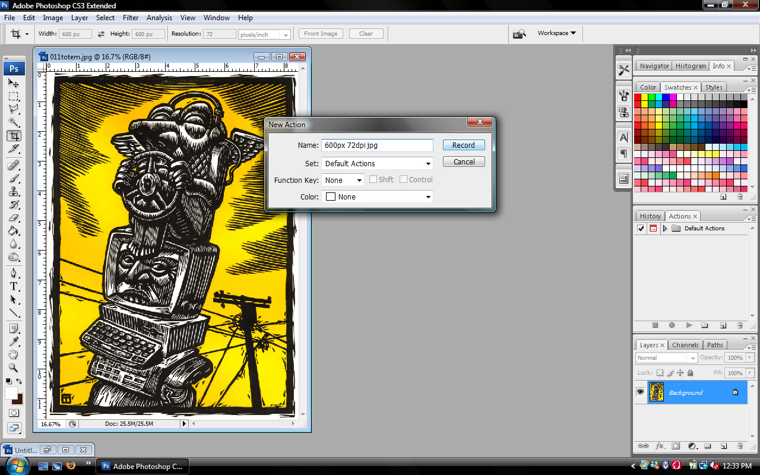Screen dimensions: 760x475
Task: Click the Front Image button
Action: [x=321, y=34]
